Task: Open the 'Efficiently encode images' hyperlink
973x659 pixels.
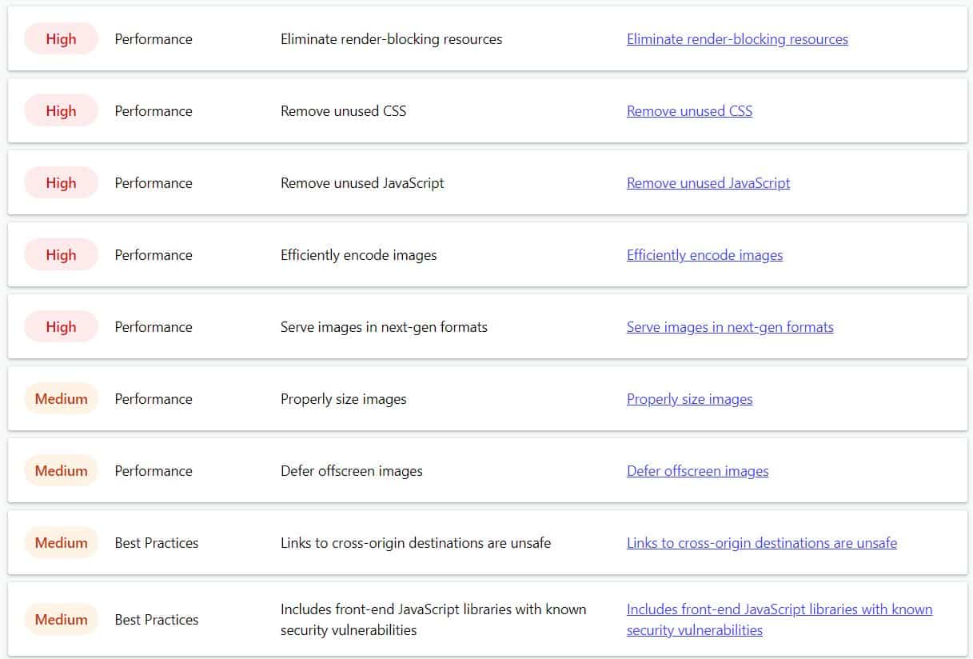Action: pos(704,255)
